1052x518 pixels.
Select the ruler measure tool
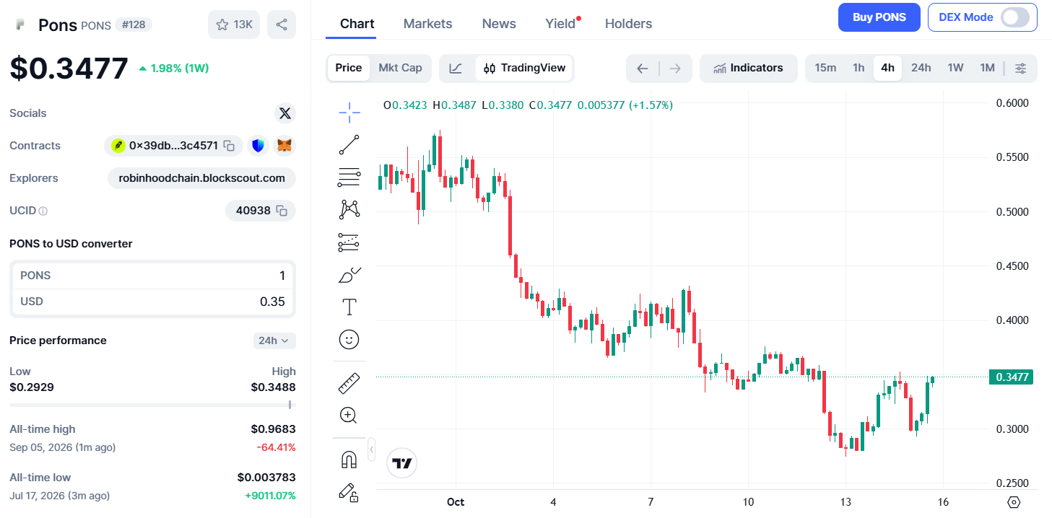click(x=349, y=382)
